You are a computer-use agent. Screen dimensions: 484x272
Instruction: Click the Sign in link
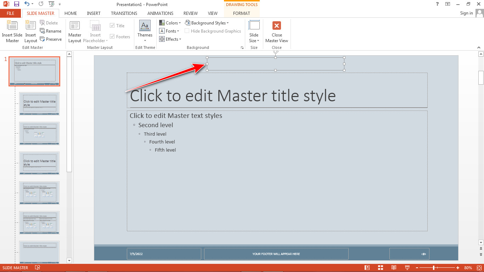coord(466,13)
